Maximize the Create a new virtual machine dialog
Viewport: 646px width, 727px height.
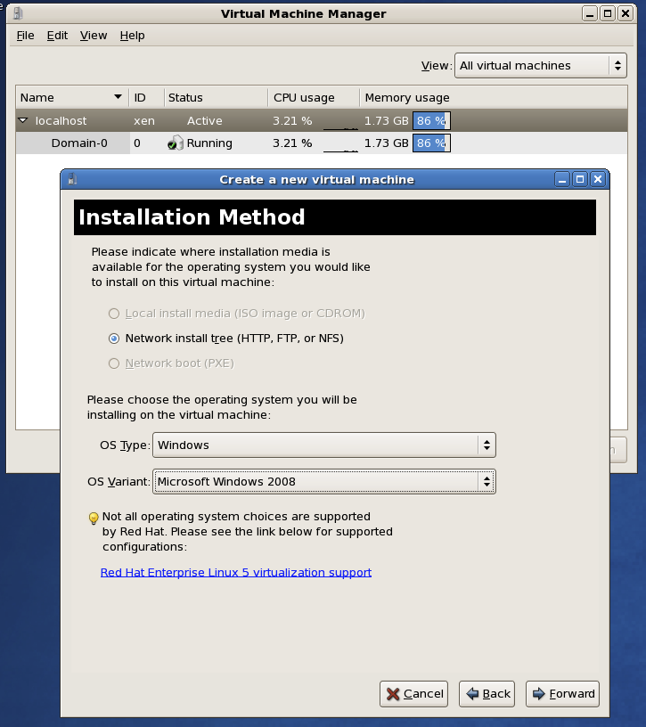coord(579,179)
